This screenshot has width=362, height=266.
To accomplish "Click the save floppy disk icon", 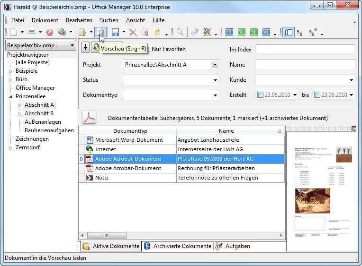I will (x=115, y=32).
